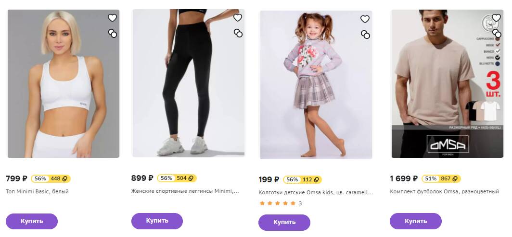512x237 pixels.
Task: Favorite the Minimi sport leggings
Action: click(x=238, y=18)
